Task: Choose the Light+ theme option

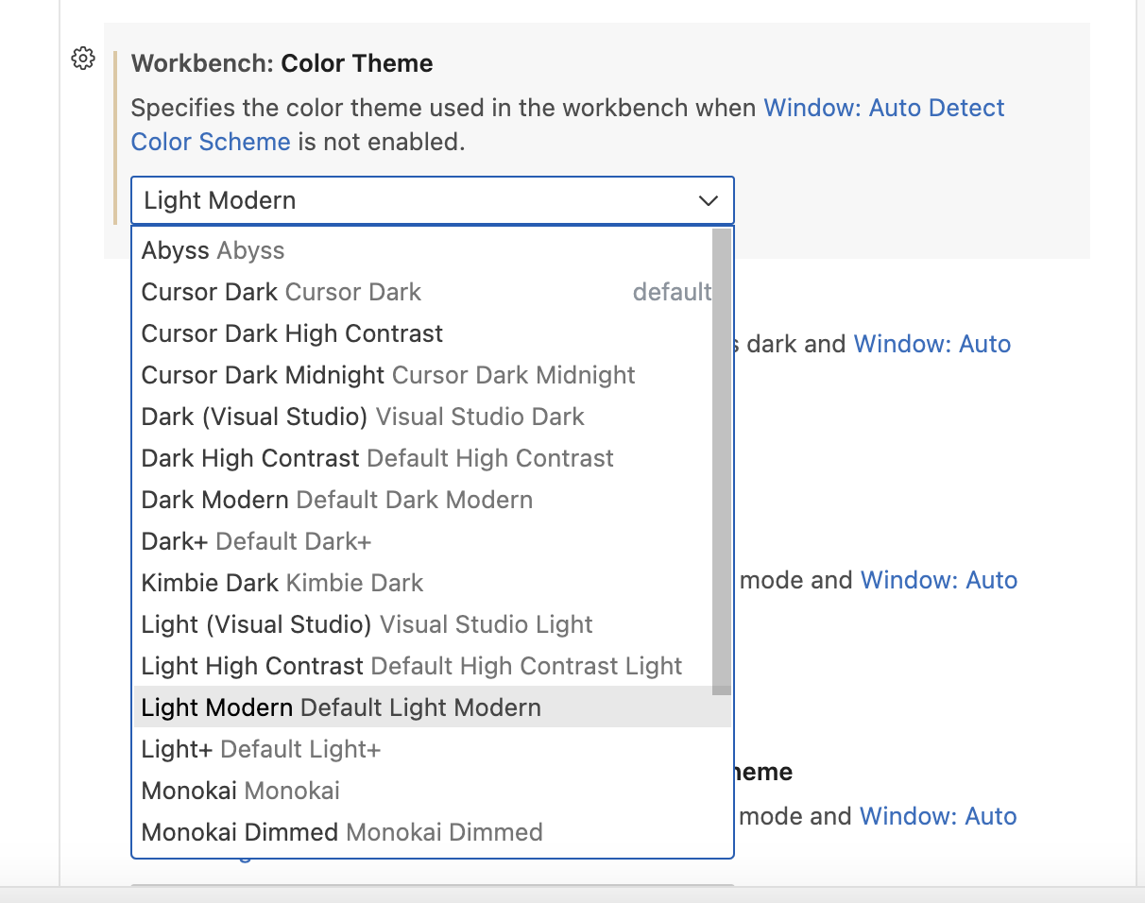Action: [261, 749]
